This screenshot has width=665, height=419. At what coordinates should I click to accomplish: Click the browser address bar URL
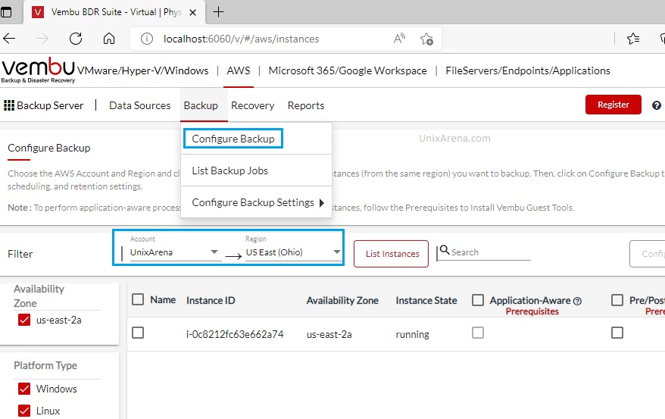click(242, 39)
